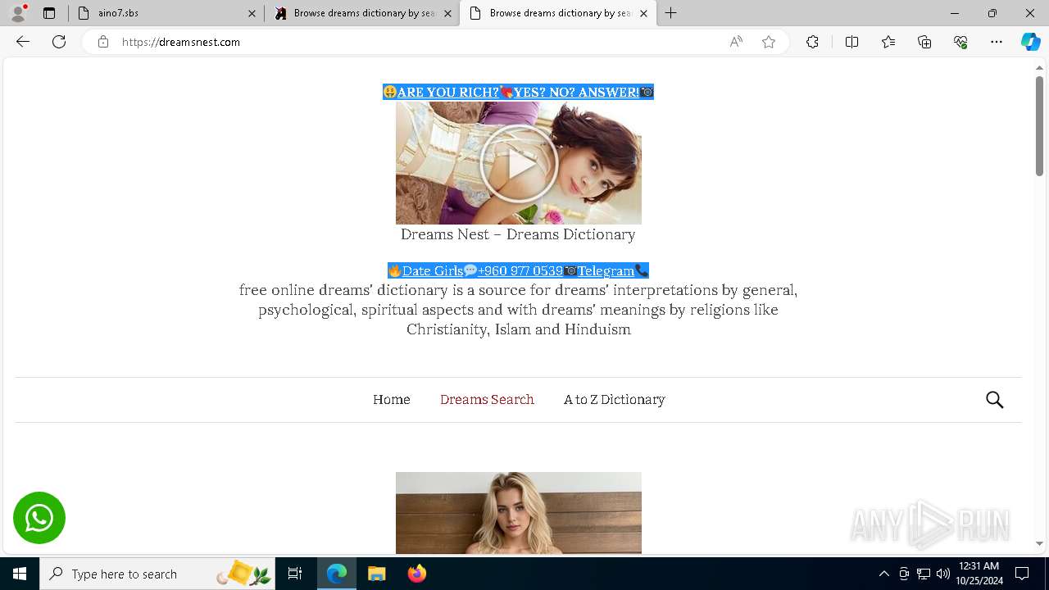
Task: Open File Explorer from the taskbar
Action: click(x=376, y=574)
